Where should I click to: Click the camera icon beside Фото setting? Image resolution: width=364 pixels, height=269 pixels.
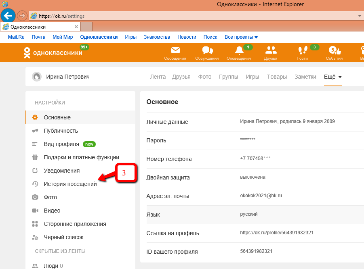click(35, 197)
